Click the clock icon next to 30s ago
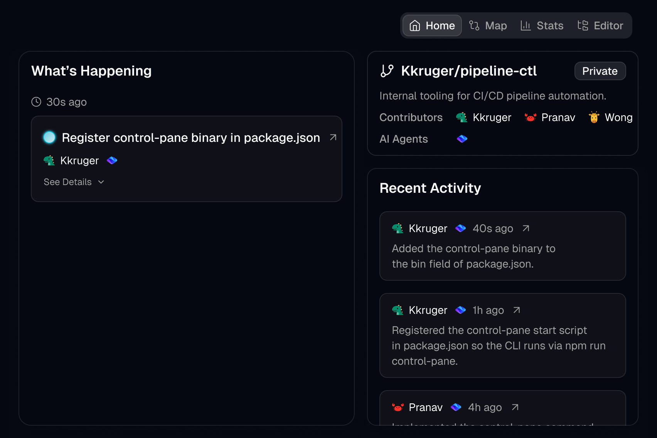The image size is (657, 438). tap(36, 102)
